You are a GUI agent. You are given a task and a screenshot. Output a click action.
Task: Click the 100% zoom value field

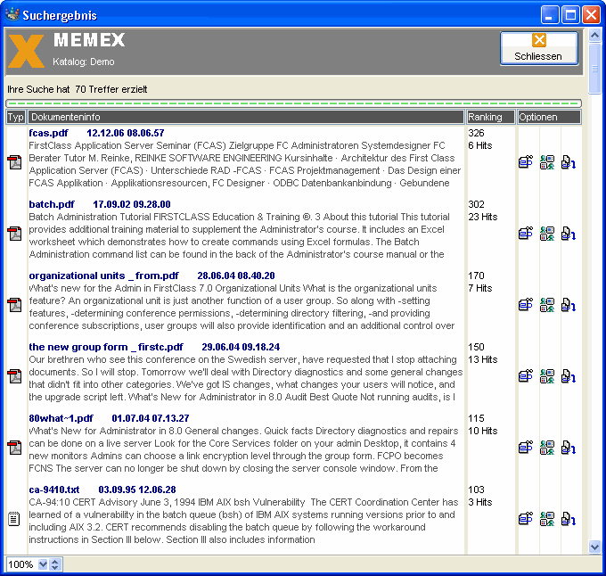(x=21, y=564)
